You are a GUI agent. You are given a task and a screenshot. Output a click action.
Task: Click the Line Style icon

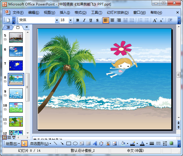pos(152,143)
